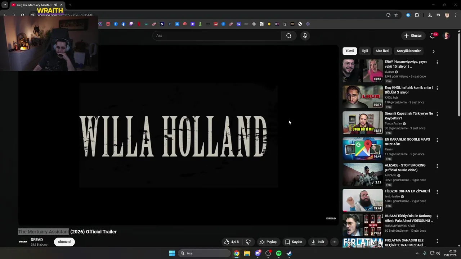Open the Chrome profile avatar
Viewport: 461px width, 259px height.
pyautogui.click(x=447, y=15)
